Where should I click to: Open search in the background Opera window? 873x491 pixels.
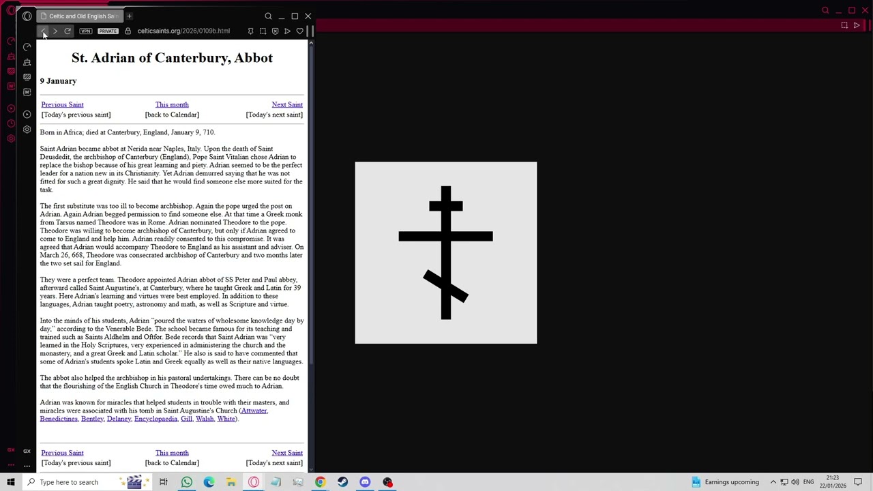pos(825,10)
